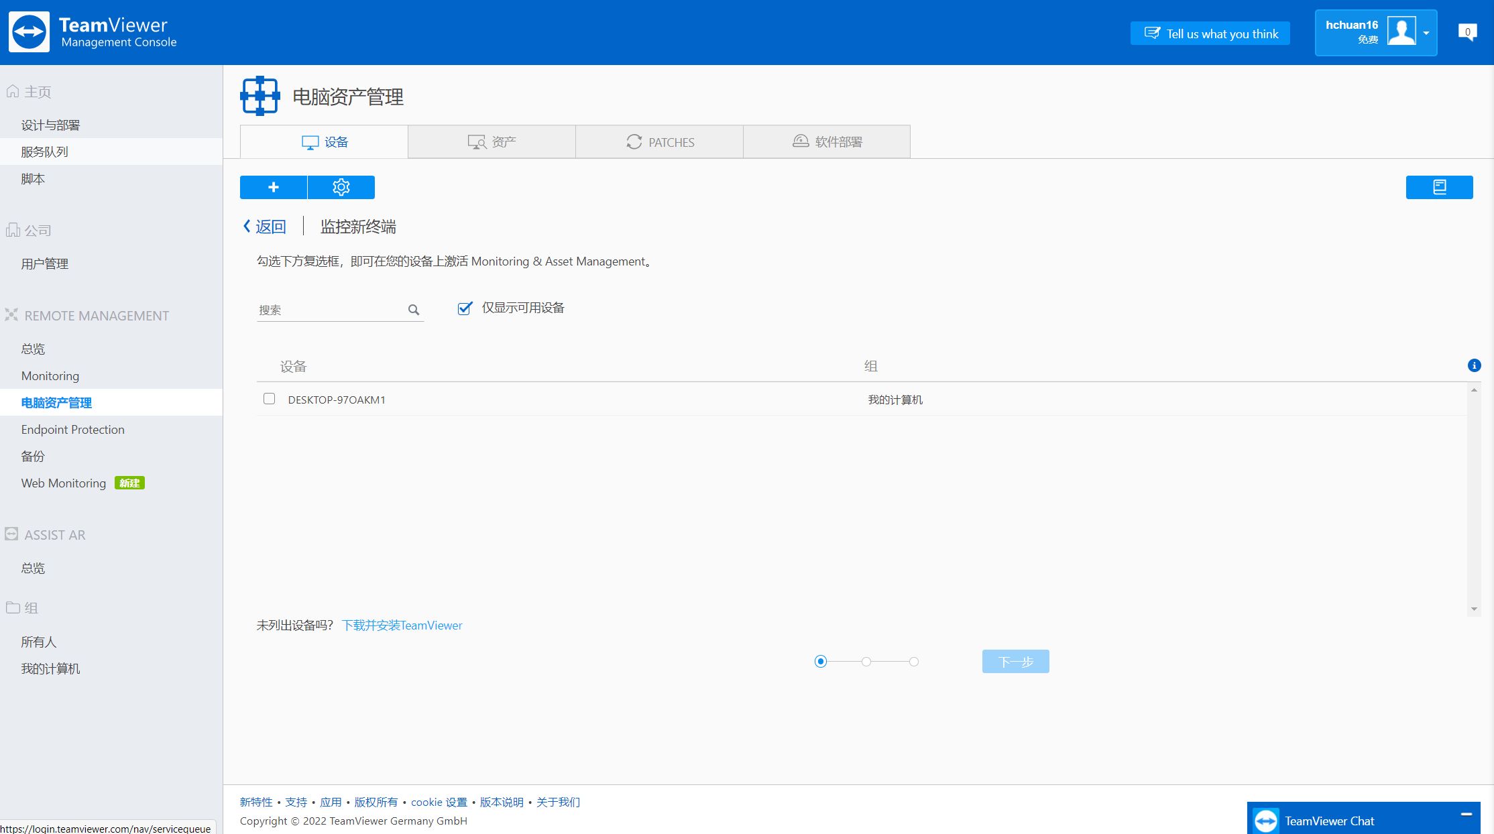This screenshot has width=1494, height=834.
Task: Expand the hchuan16 account dropdown arrow
Action: (1426, 33)
